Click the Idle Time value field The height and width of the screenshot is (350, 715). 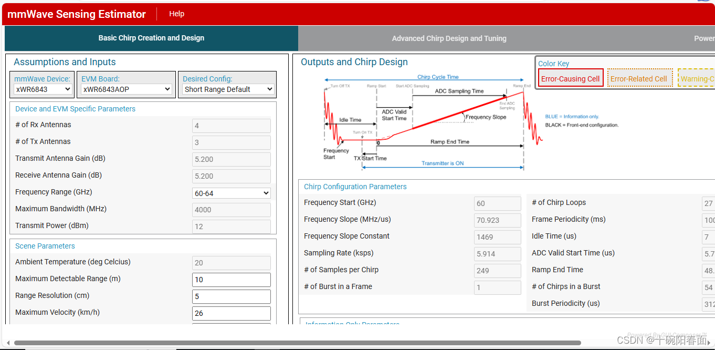pos(708,237)
